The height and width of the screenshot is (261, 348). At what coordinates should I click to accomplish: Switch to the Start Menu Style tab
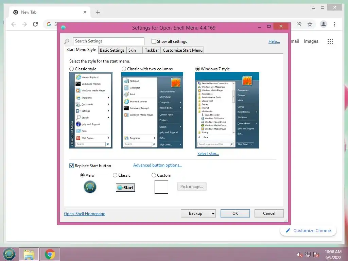(x=81, y=50)
